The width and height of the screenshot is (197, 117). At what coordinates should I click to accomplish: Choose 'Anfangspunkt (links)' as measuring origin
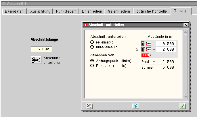click(92, 61)
